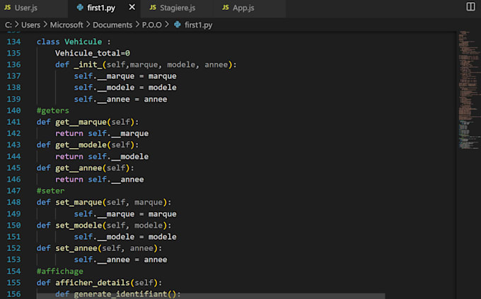Open the Stagiere.js tab
The height and width of the screenshot is (299, 481).
pyautogui.click(x=178, y=8)
